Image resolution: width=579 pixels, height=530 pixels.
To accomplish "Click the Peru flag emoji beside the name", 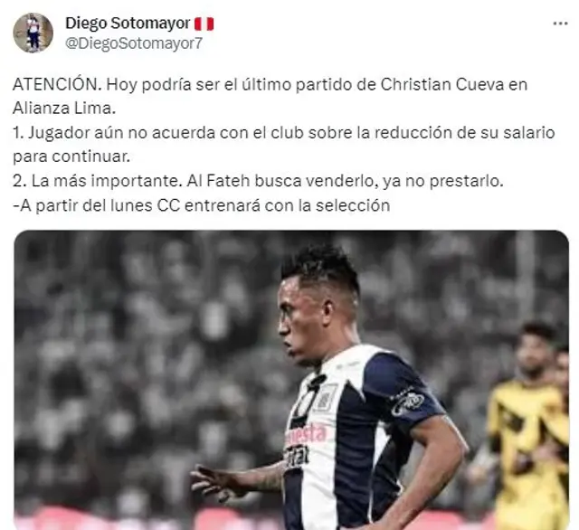I will click(x=204, y=24).
